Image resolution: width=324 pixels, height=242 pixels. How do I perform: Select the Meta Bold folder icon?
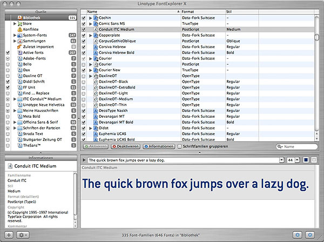pos(20,116)
